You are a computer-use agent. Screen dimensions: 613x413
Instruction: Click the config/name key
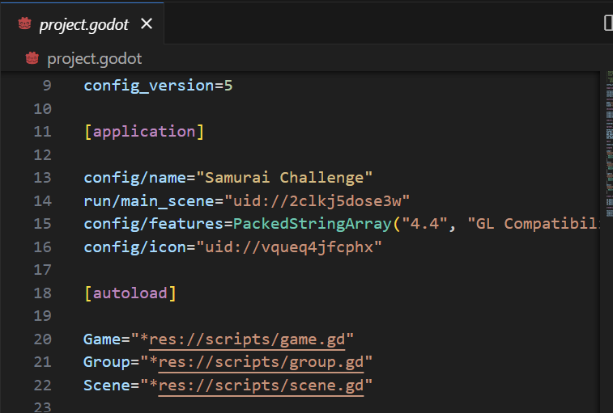(135, 178)
